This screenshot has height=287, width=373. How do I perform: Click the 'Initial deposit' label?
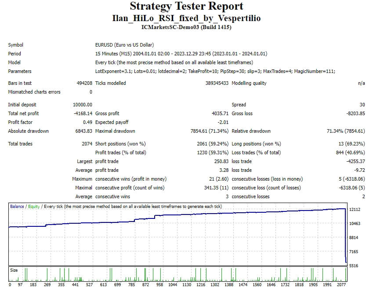[22, 105]
